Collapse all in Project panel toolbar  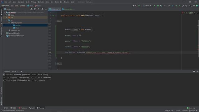pos(38,9)
